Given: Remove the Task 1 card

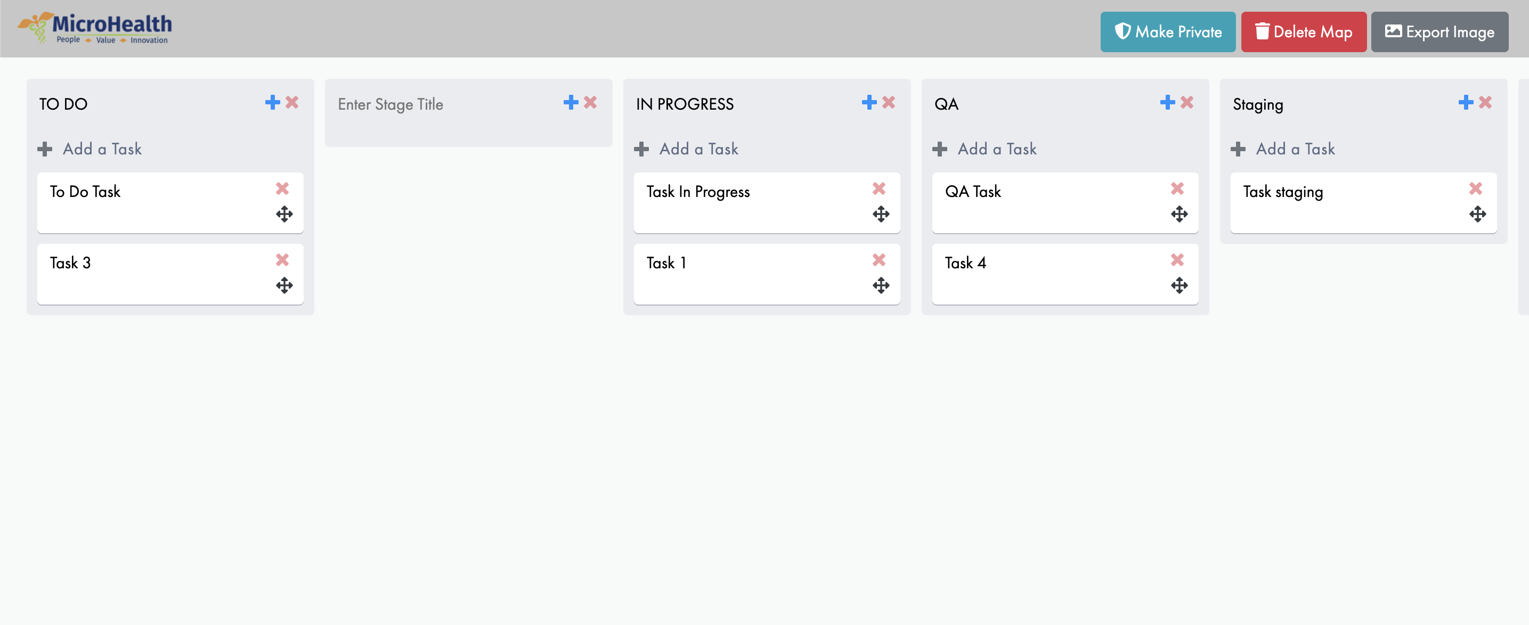Looking at the screenshot, I should (x=879, y=259).
